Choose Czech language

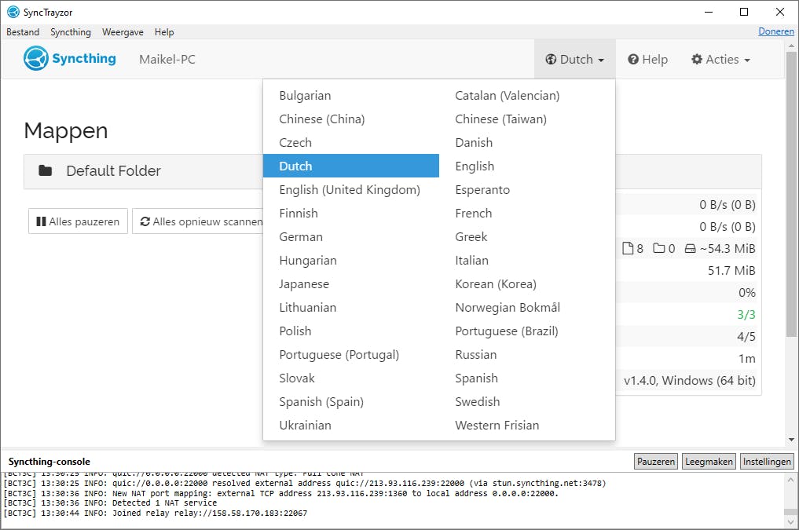(x=351, y=143)
